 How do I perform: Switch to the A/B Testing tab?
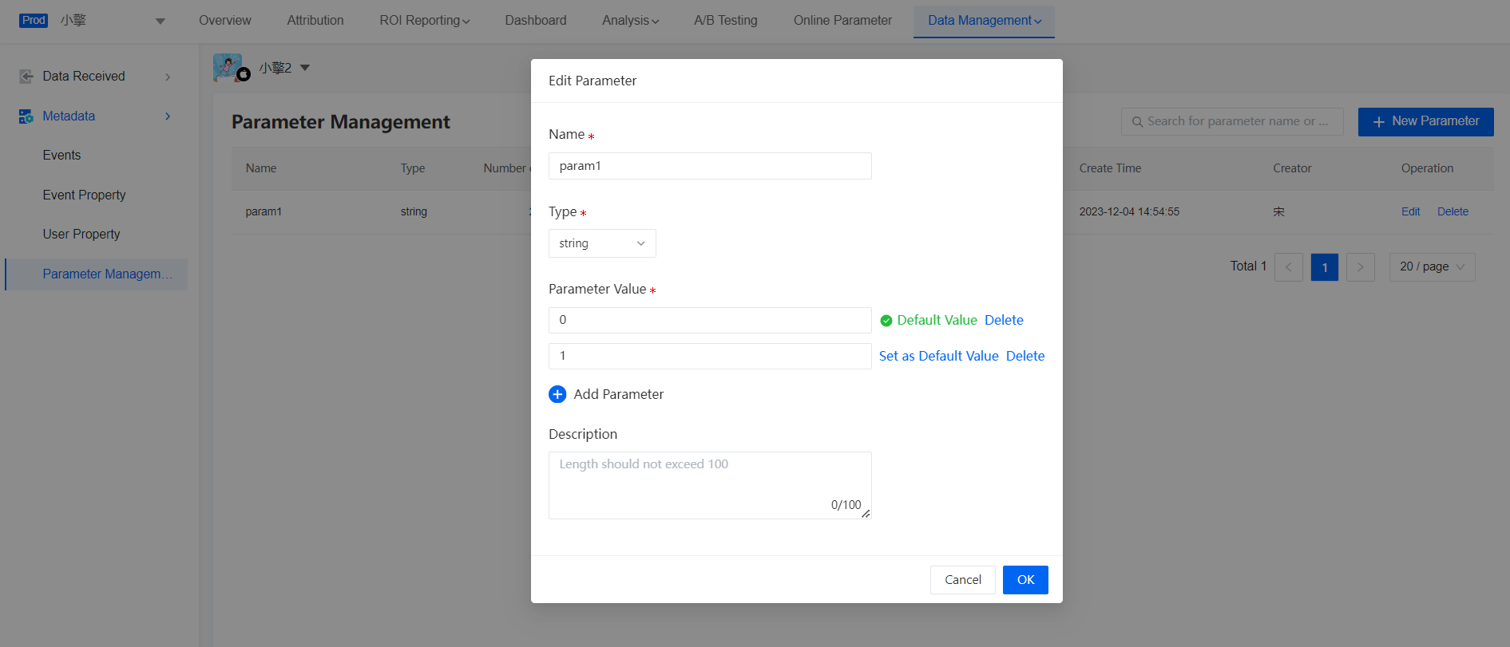725,21
